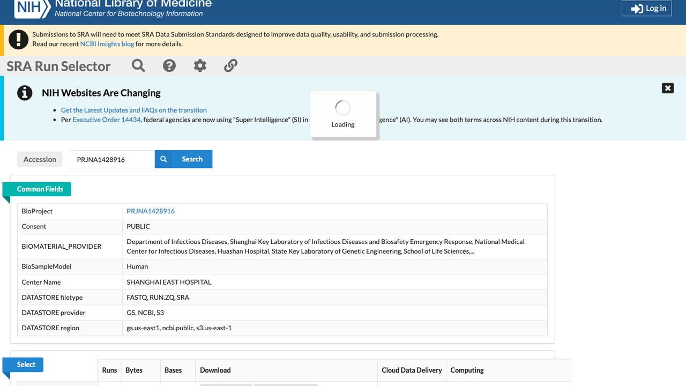686x386 pixels.
Task: Click the permalink chain icon
Action: click(x=230, y=65)
